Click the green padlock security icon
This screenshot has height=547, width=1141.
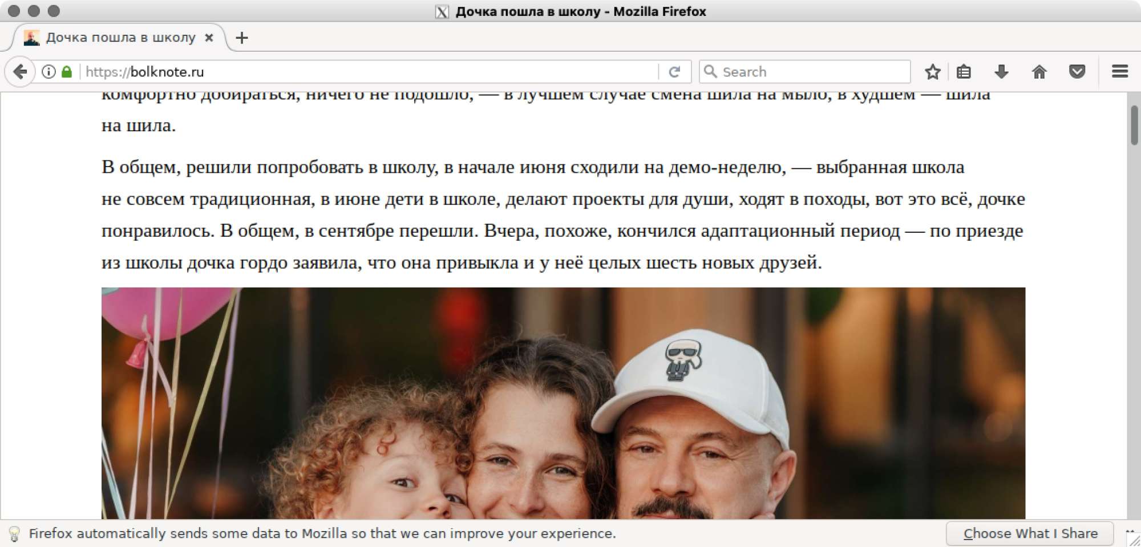tap(67, 72)
